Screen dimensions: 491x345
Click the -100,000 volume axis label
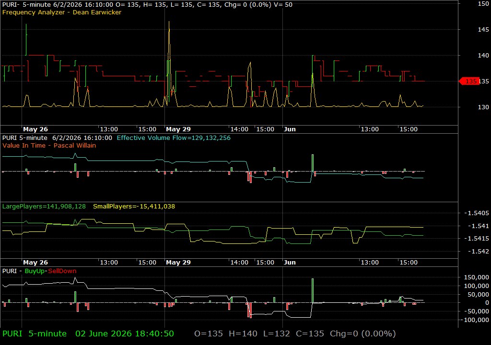(x=474, y=320)
